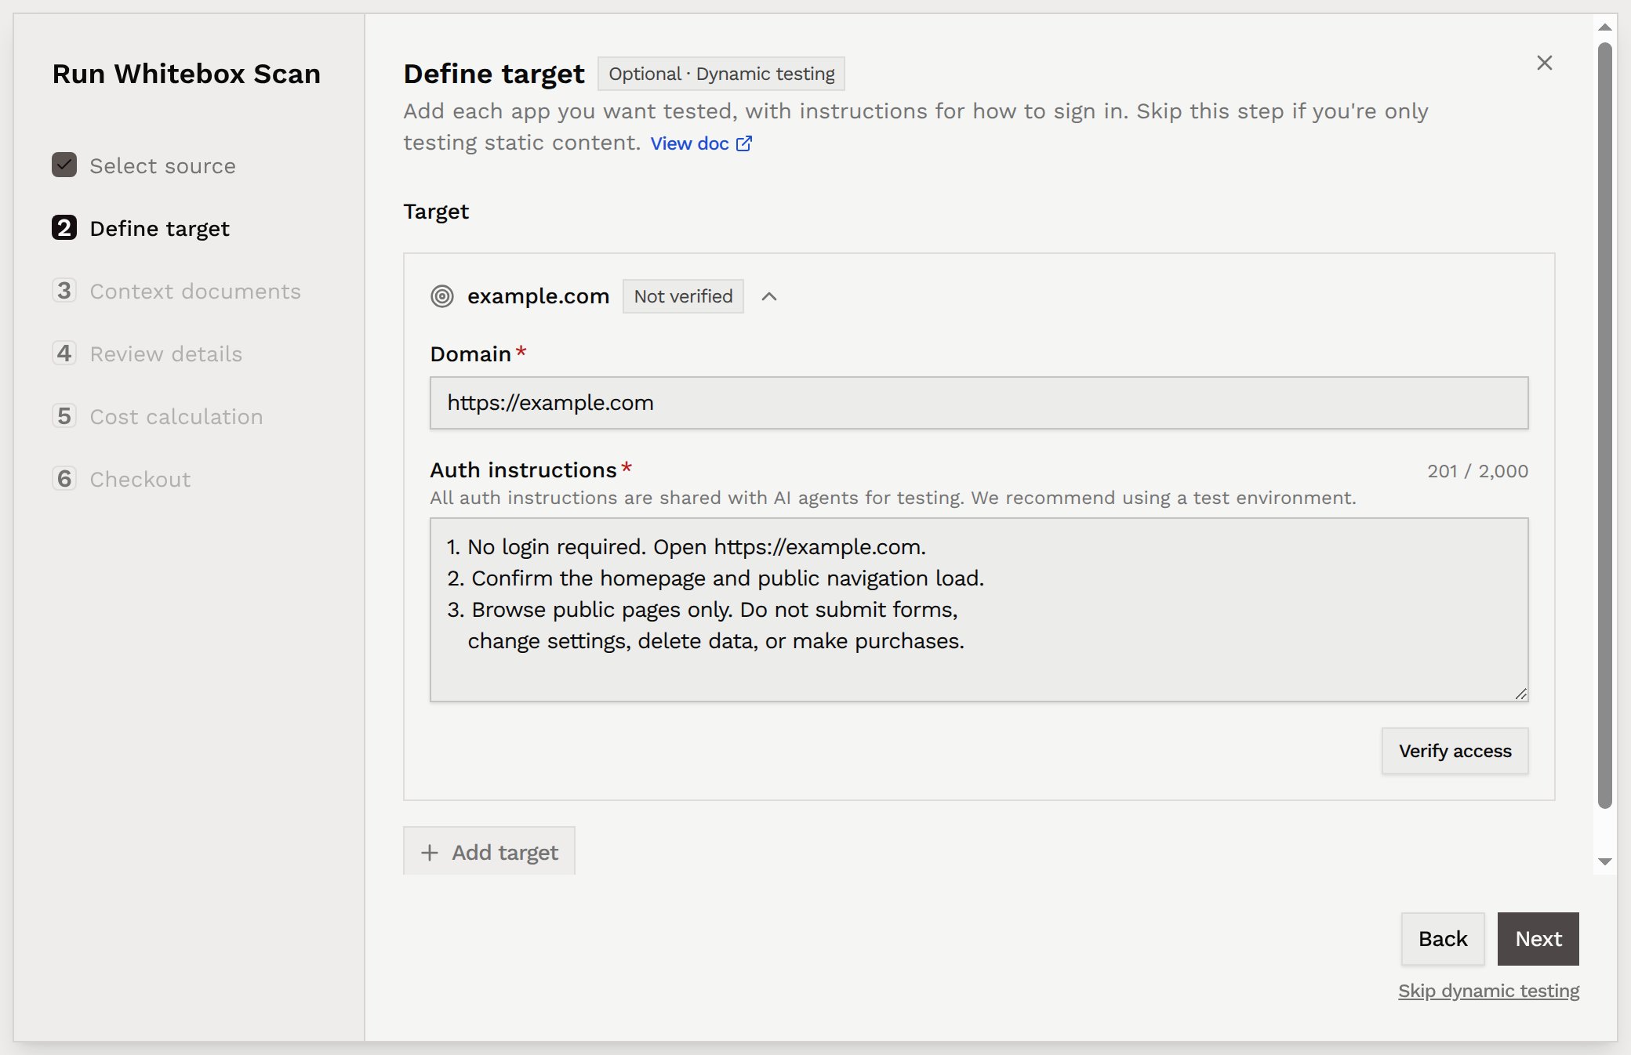Open the Define target step
This screenshot has width=1631, height=1055.
159,229
